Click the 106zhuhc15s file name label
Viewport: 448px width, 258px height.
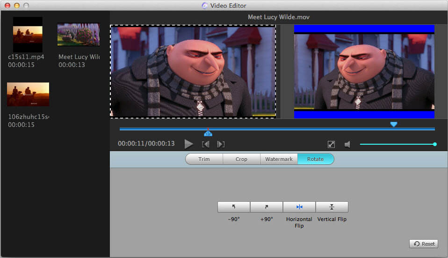click(x=29, y=117)
